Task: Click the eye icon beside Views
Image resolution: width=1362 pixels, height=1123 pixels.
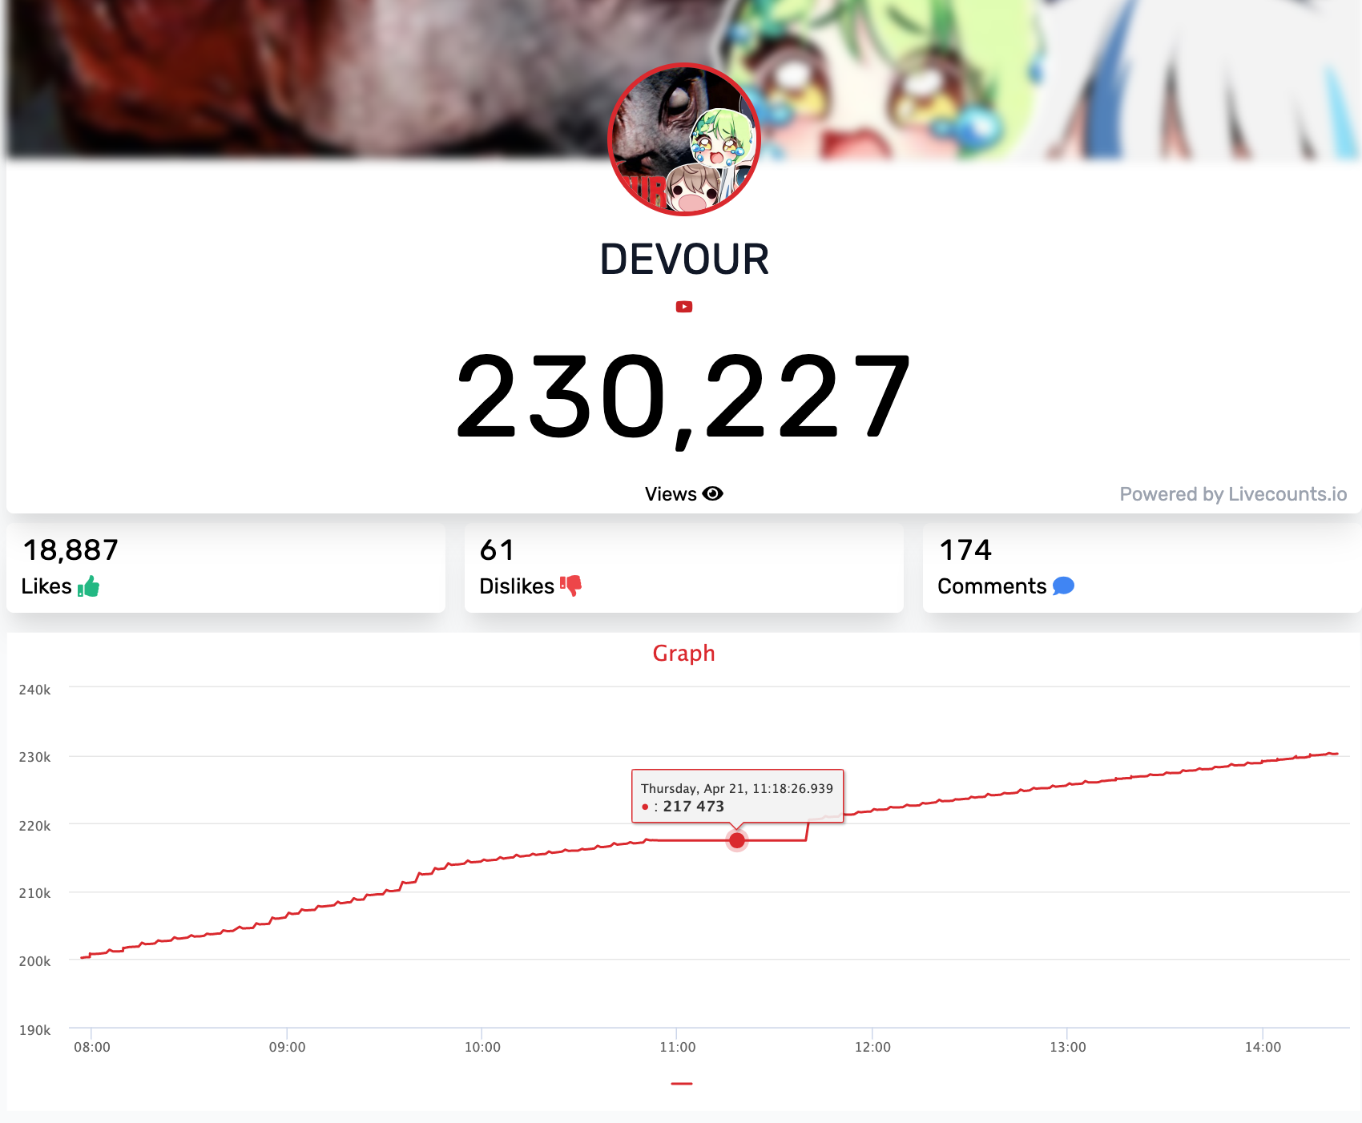Action: pos(712,493)
